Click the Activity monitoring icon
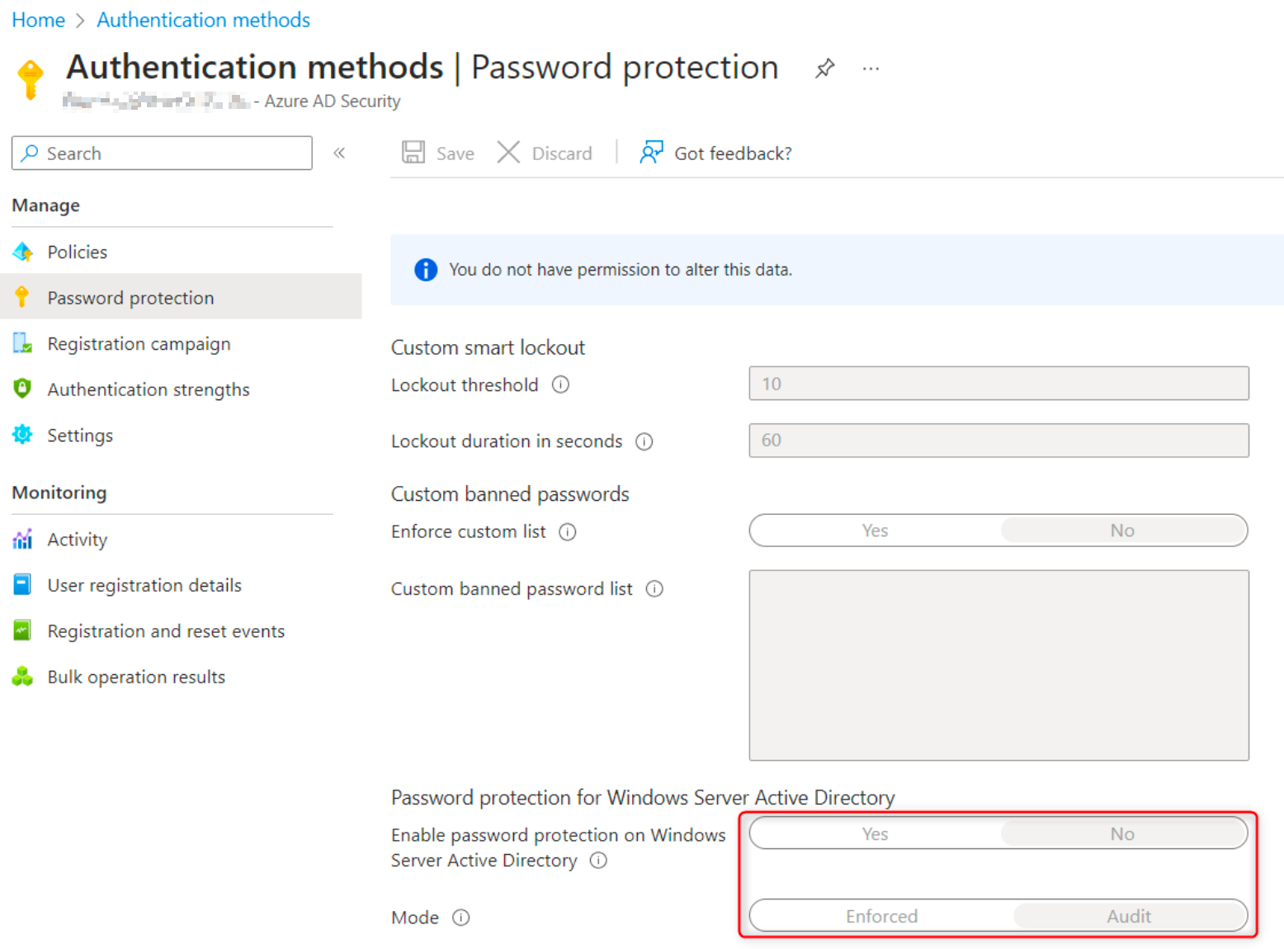This screenshot has width=1284, height=949. coord(22,539)
